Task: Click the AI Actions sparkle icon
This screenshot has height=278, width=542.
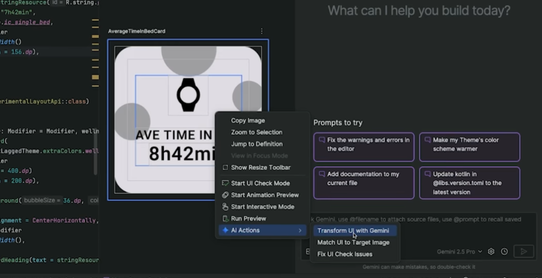Action: (x=225, y=230)
